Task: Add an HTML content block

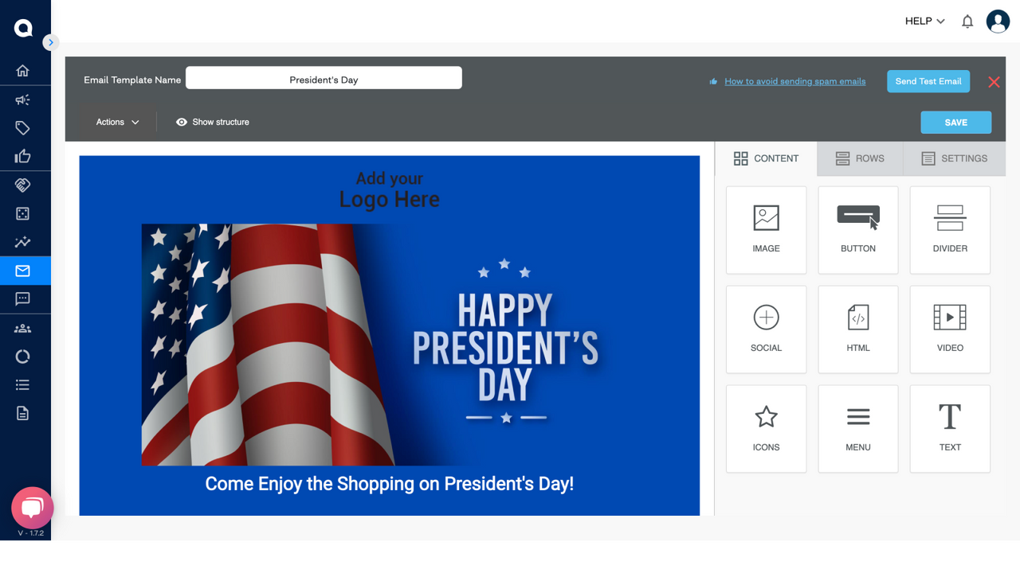Action: [x=857, y=329]
